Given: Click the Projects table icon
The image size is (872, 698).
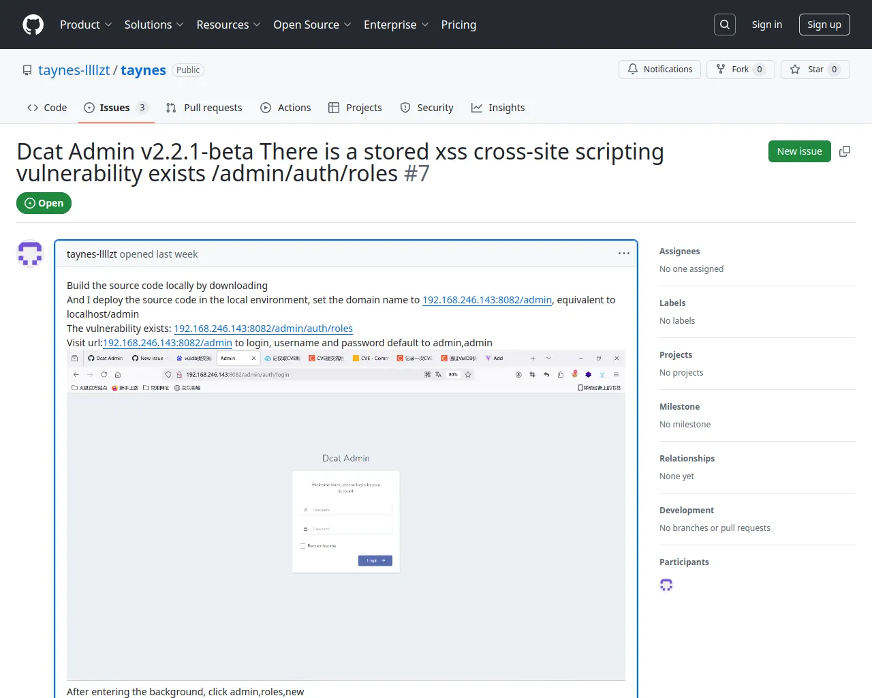Looking at the screenshot, I should pyautogui.click(x=334, y=108).
